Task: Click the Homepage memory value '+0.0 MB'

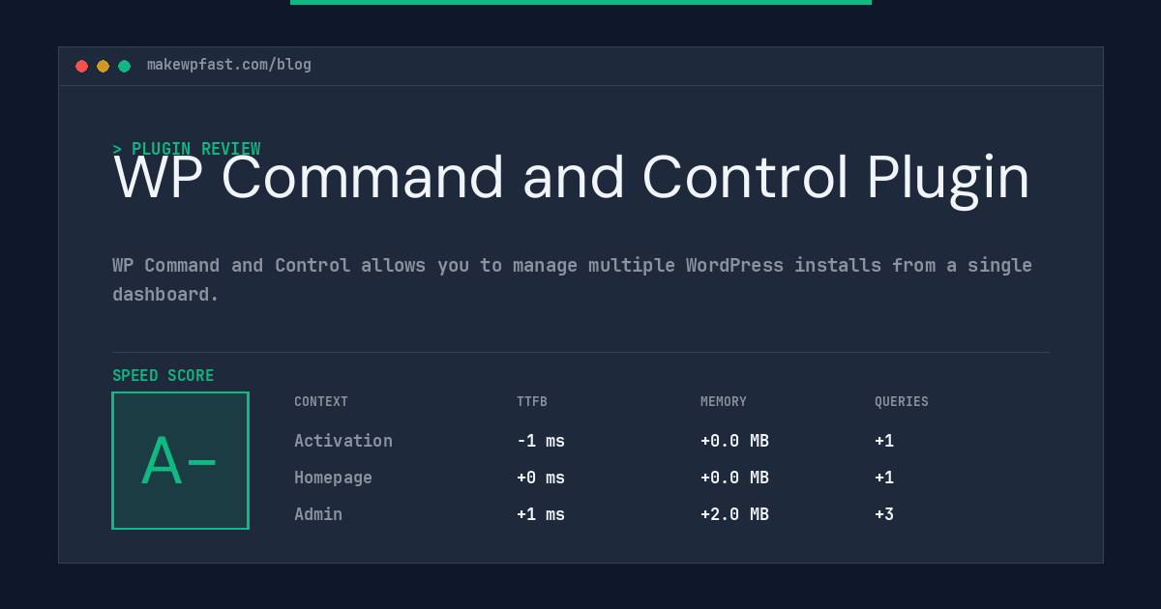Action: [x=734, y=478]
